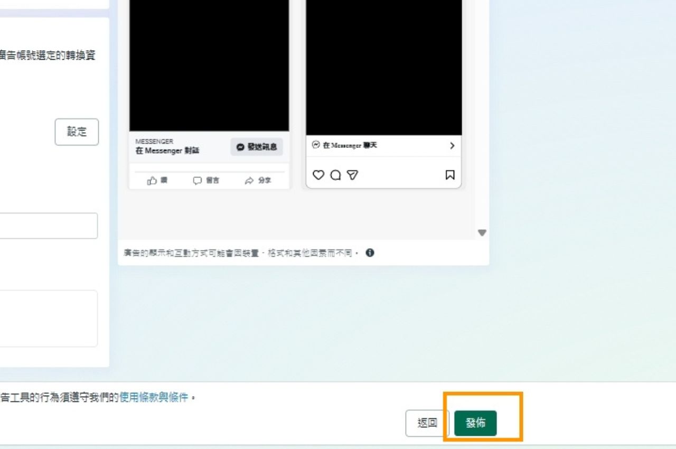This screenshot has height=449, width=676.
Task: Open the 設定 settings panel
Action: pyautogui.click(x=77, y=132)
